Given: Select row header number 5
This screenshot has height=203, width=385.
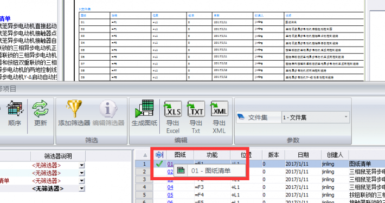Looking at the screenshot, I should (x=145, y=195).
